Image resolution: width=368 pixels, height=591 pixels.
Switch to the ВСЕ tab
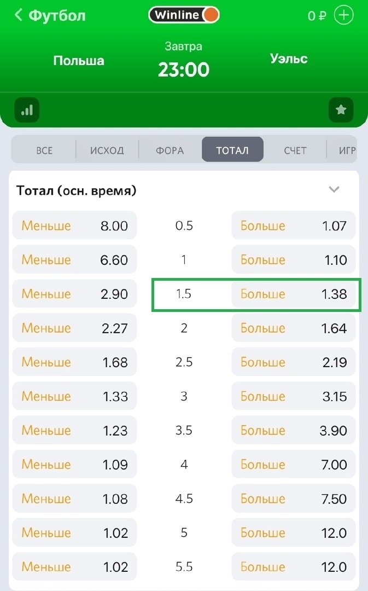(x=44, y=150)
